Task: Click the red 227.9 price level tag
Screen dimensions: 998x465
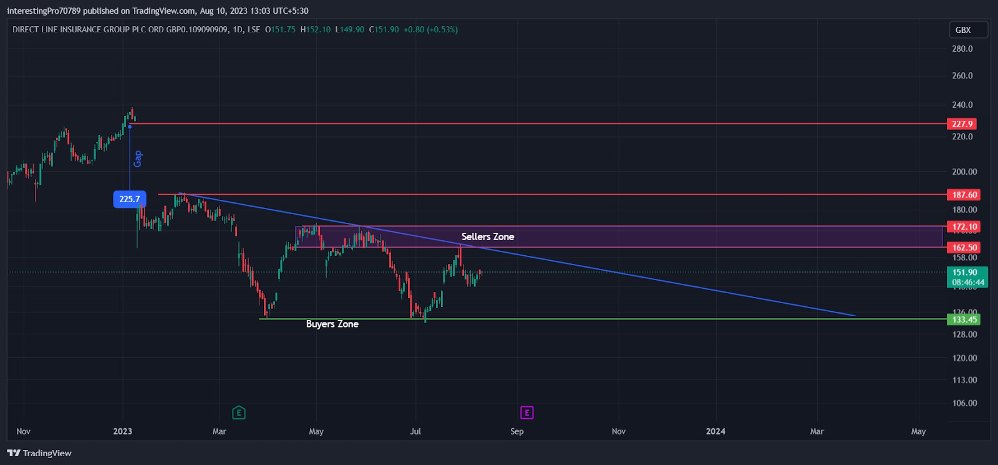Action: coord(962,124)
